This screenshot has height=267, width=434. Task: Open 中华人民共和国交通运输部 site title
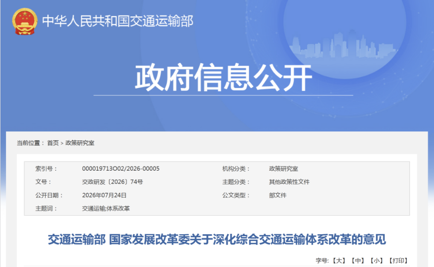click(118, 21)
